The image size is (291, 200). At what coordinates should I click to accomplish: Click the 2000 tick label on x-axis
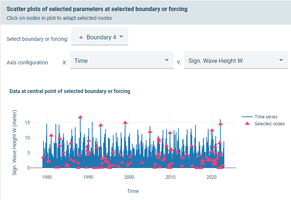(x=129, y=177)
